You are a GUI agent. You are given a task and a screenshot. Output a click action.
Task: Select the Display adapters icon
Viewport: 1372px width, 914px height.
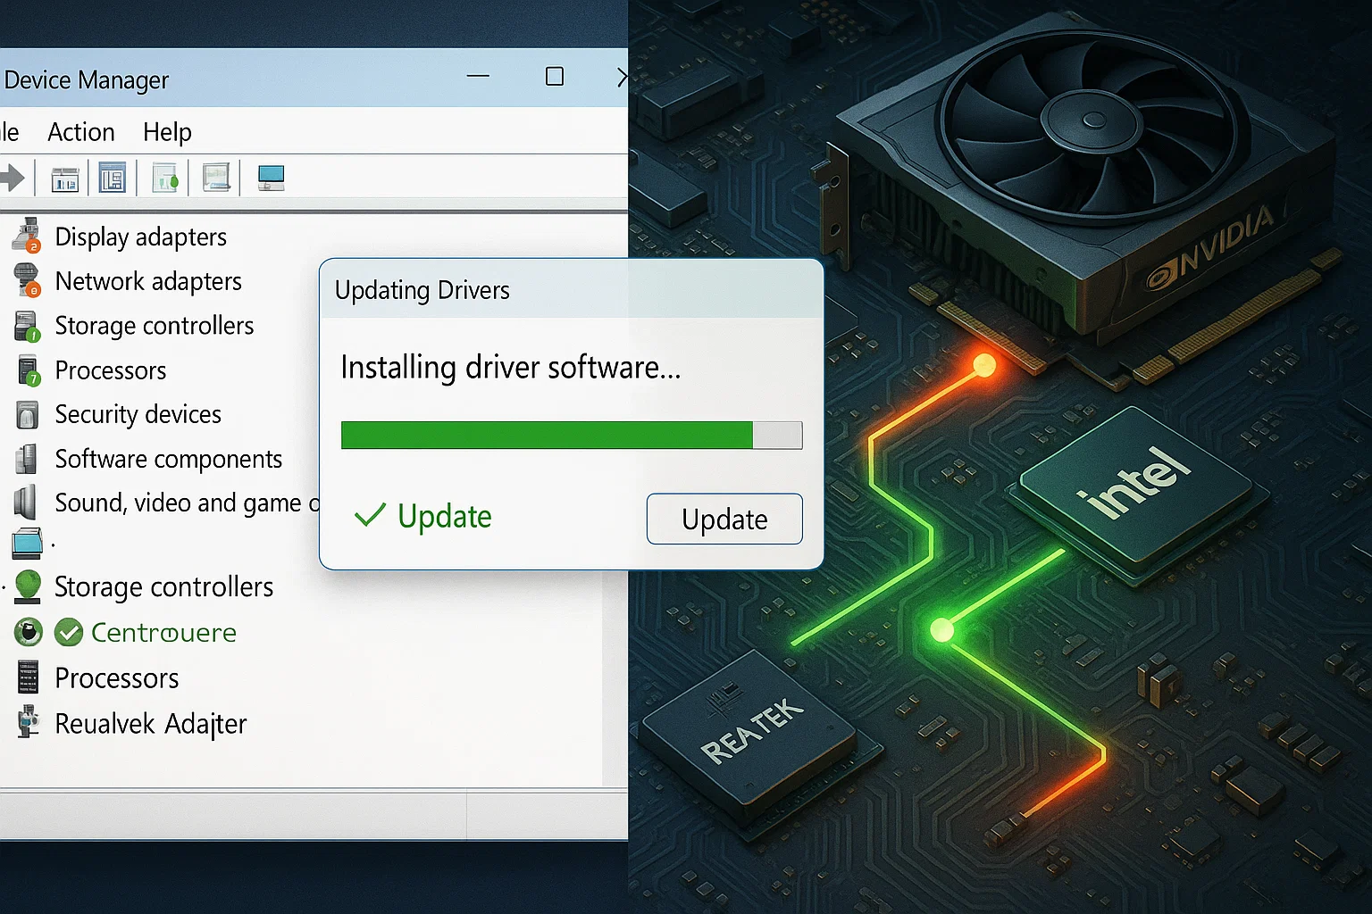pyautogui.click(x=26, y=237)
